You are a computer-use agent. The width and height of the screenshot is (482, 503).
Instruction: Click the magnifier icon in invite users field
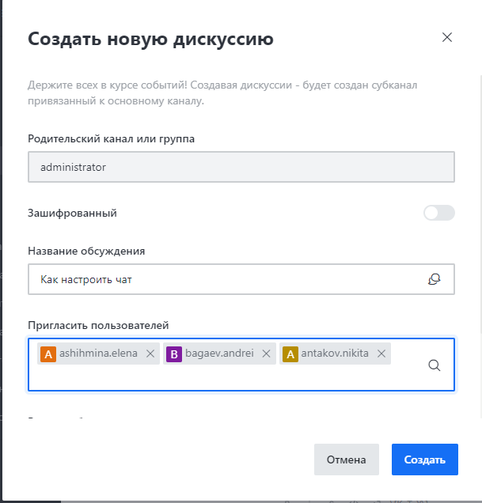[x=435, y=365]
